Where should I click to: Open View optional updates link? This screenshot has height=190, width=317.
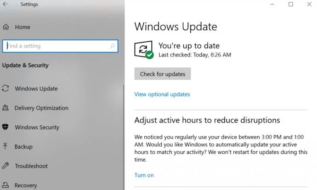click(x=162, y=94)
